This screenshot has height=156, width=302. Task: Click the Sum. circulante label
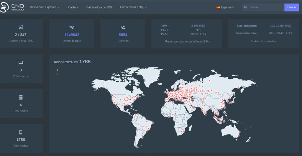coord(247,26)
